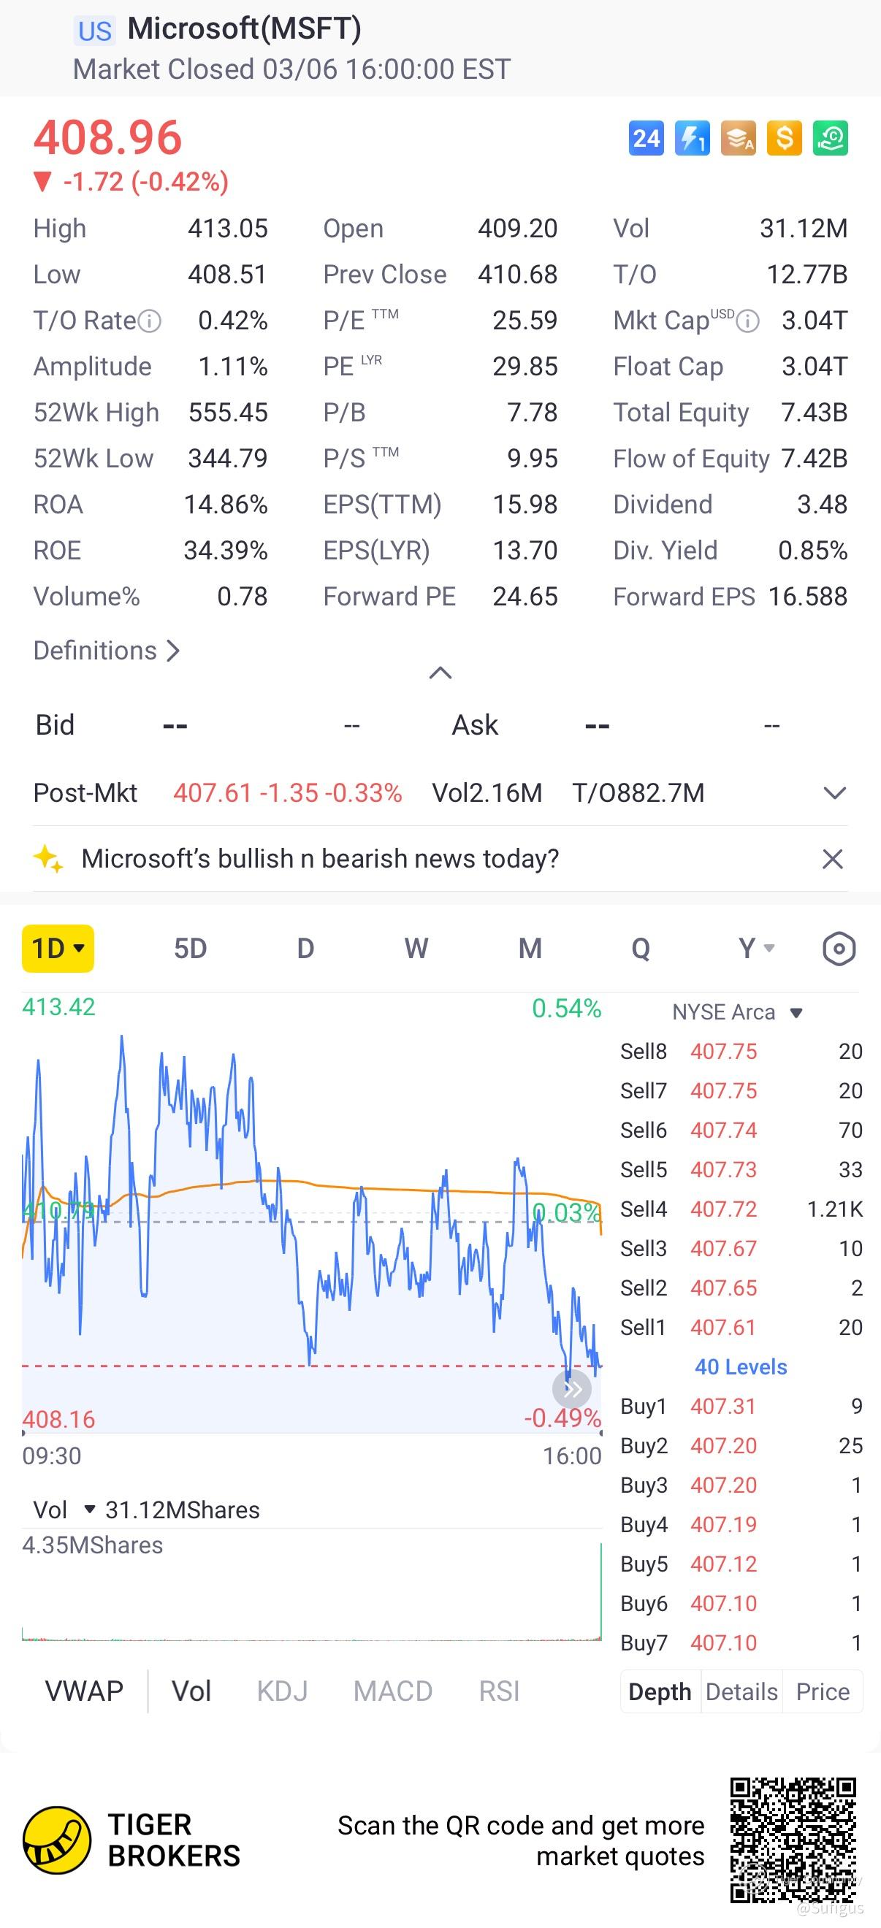Tap the sparkle AI news icon
The image size is (881, 1928).
(x=49, y=858)
